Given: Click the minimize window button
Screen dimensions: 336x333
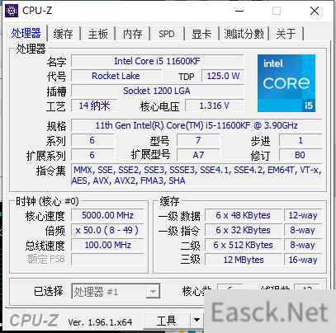Looking at the screenshot, I should (x=239, y=11).
